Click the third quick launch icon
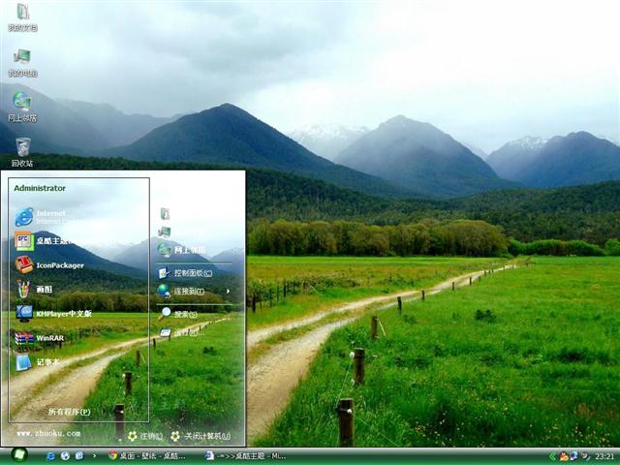This screenshot has width=620, height=465. click(79, 456)
